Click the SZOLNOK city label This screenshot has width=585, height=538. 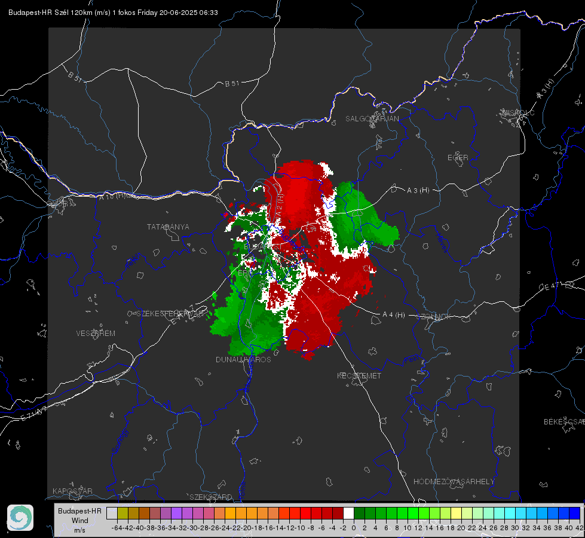pyautogui.click(x=434, y=317)
